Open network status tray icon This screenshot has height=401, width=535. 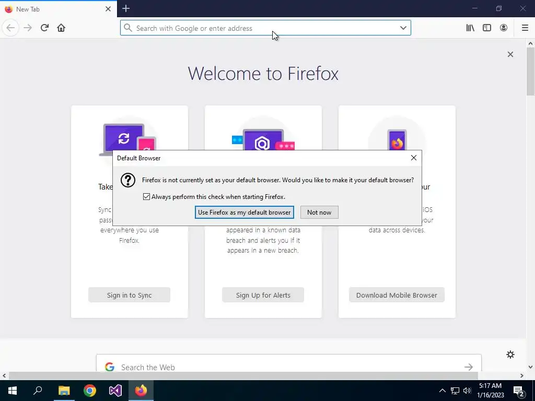(455, 391)
